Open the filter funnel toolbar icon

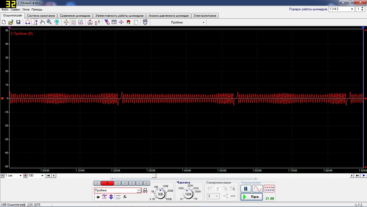click(x=107, y=22)
